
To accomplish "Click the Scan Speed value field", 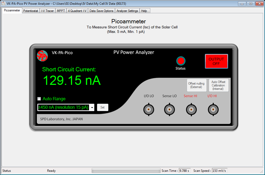I will (x=219, y=170).
